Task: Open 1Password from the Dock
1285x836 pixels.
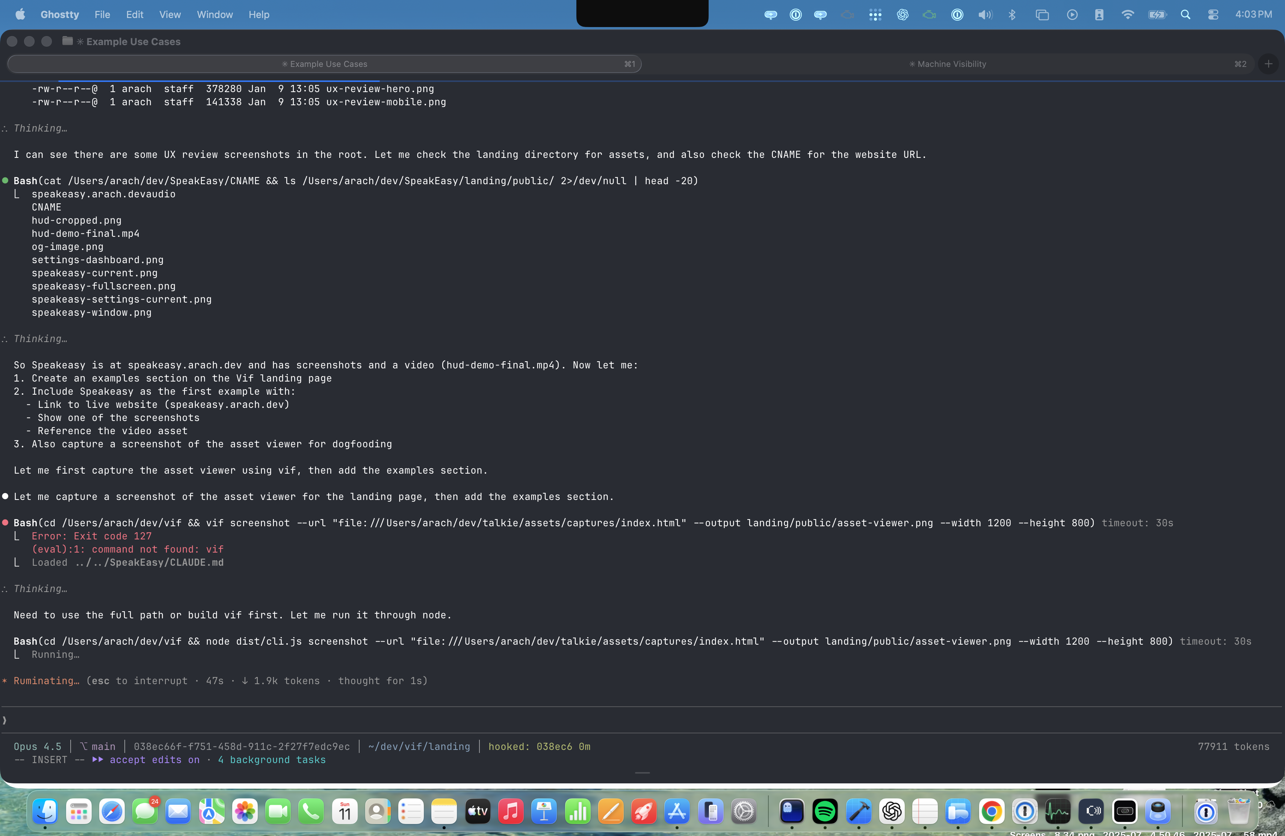Action: (x=1025, y=812)
